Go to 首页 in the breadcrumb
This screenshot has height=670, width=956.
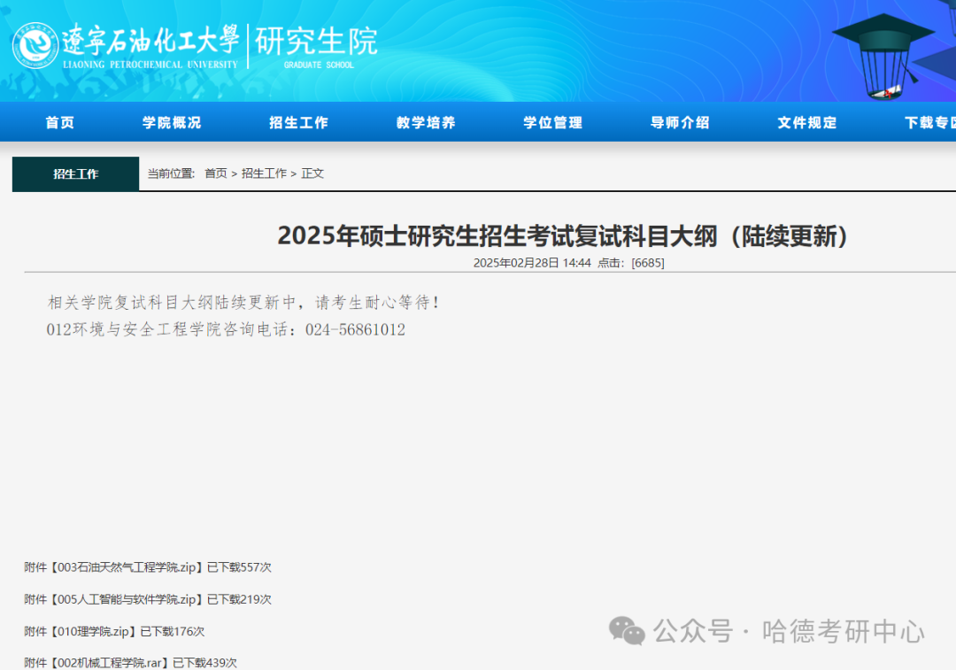coord(216,173)
